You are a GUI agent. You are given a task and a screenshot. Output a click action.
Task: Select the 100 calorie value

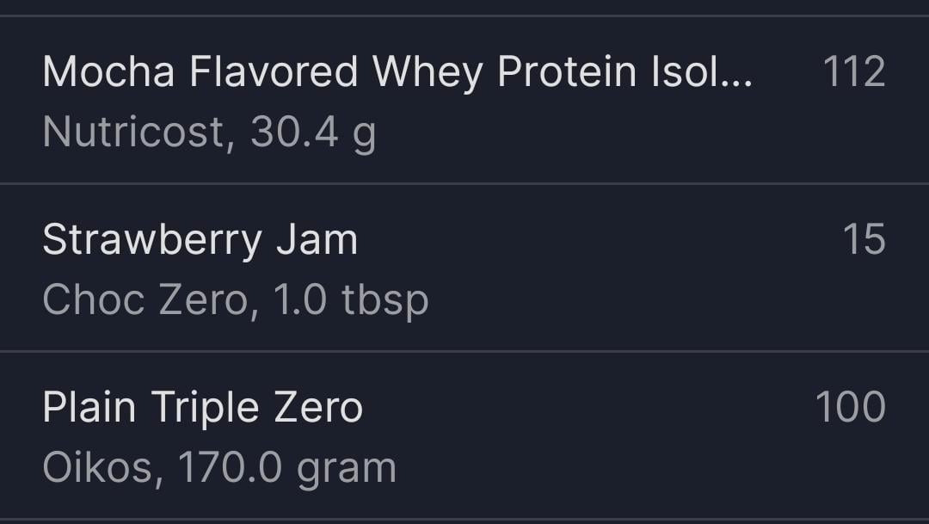tap(850, 407)
